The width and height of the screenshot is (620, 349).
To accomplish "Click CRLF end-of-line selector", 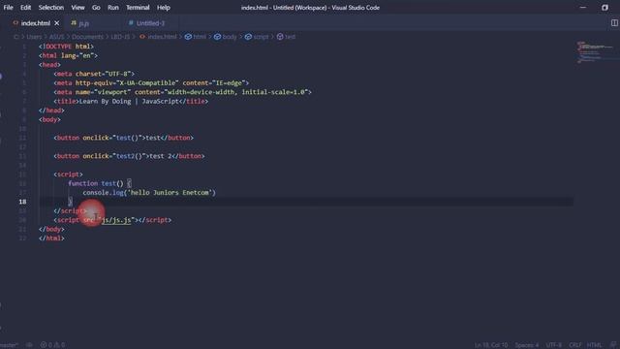I will pyautogui.click(x=574, y=345).
